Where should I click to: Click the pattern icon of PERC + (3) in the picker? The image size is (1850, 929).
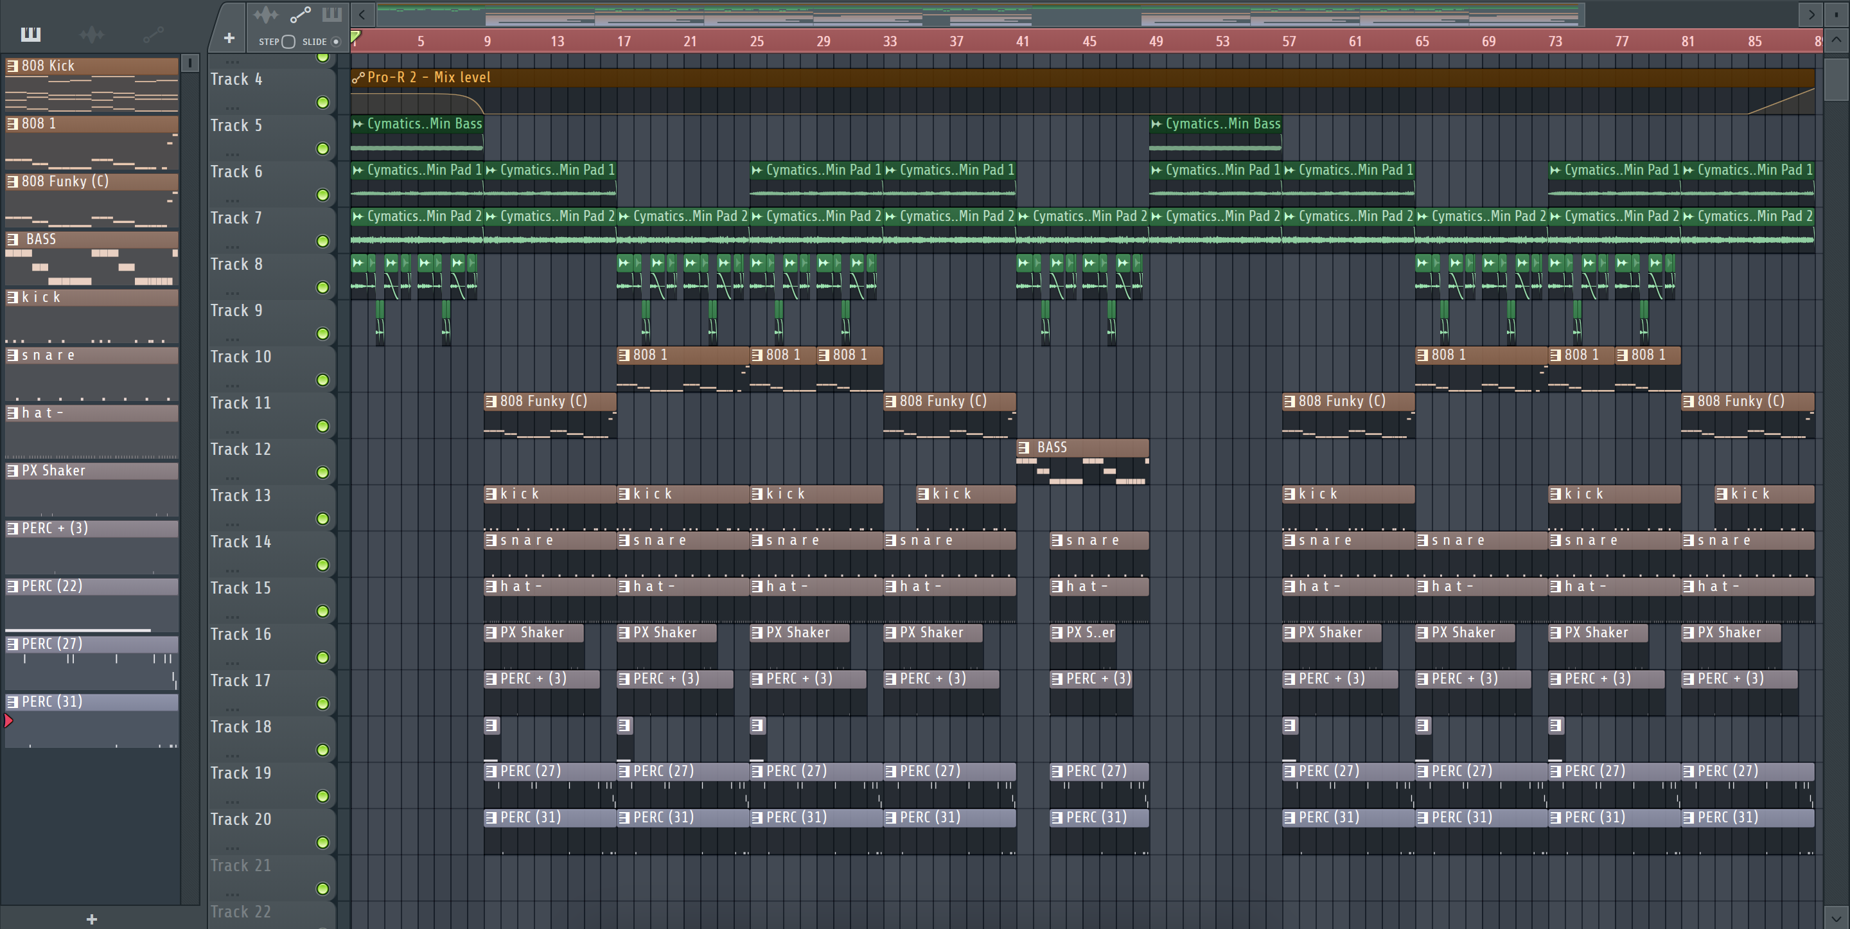click(x=12, y=529)
